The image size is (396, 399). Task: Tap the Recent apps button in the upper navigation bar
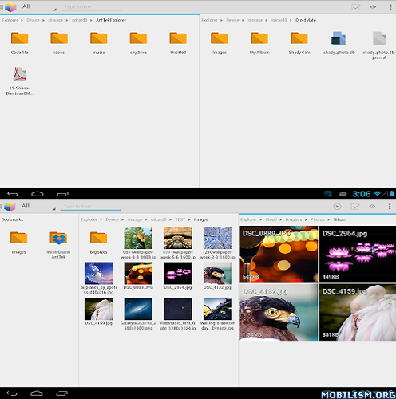point(62,194)
